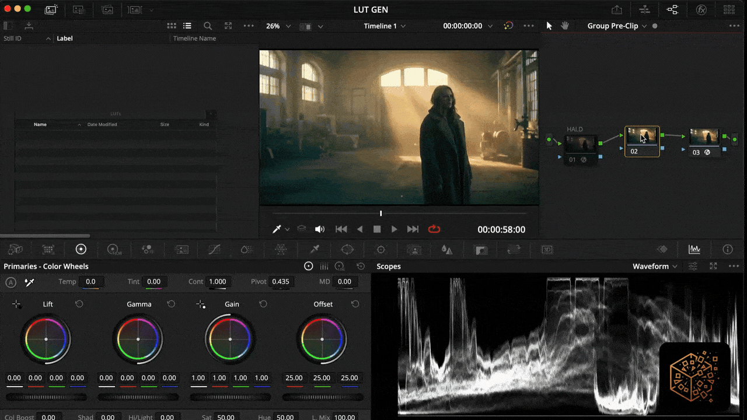Open the 3D stereoscopic palette
This screenshot has width=747, height=420.
pyautogui.click(x=547, y=250)
